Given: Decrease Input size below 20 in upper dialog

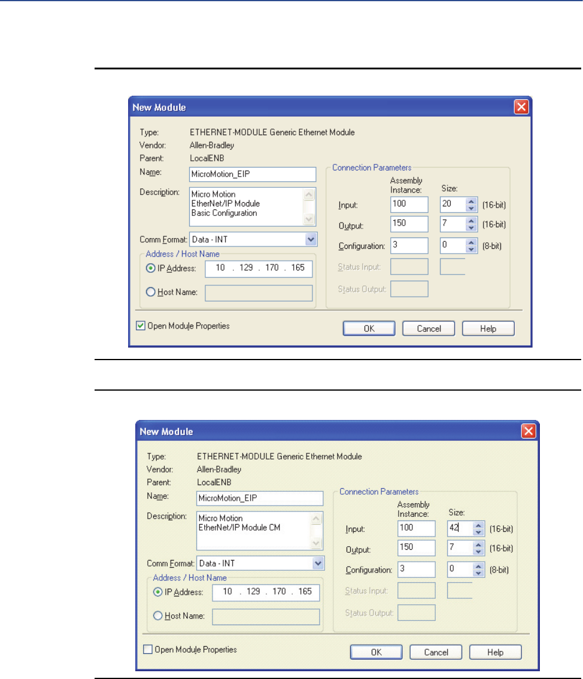Looking at the screenshot, I should click(x=471, y=208).
